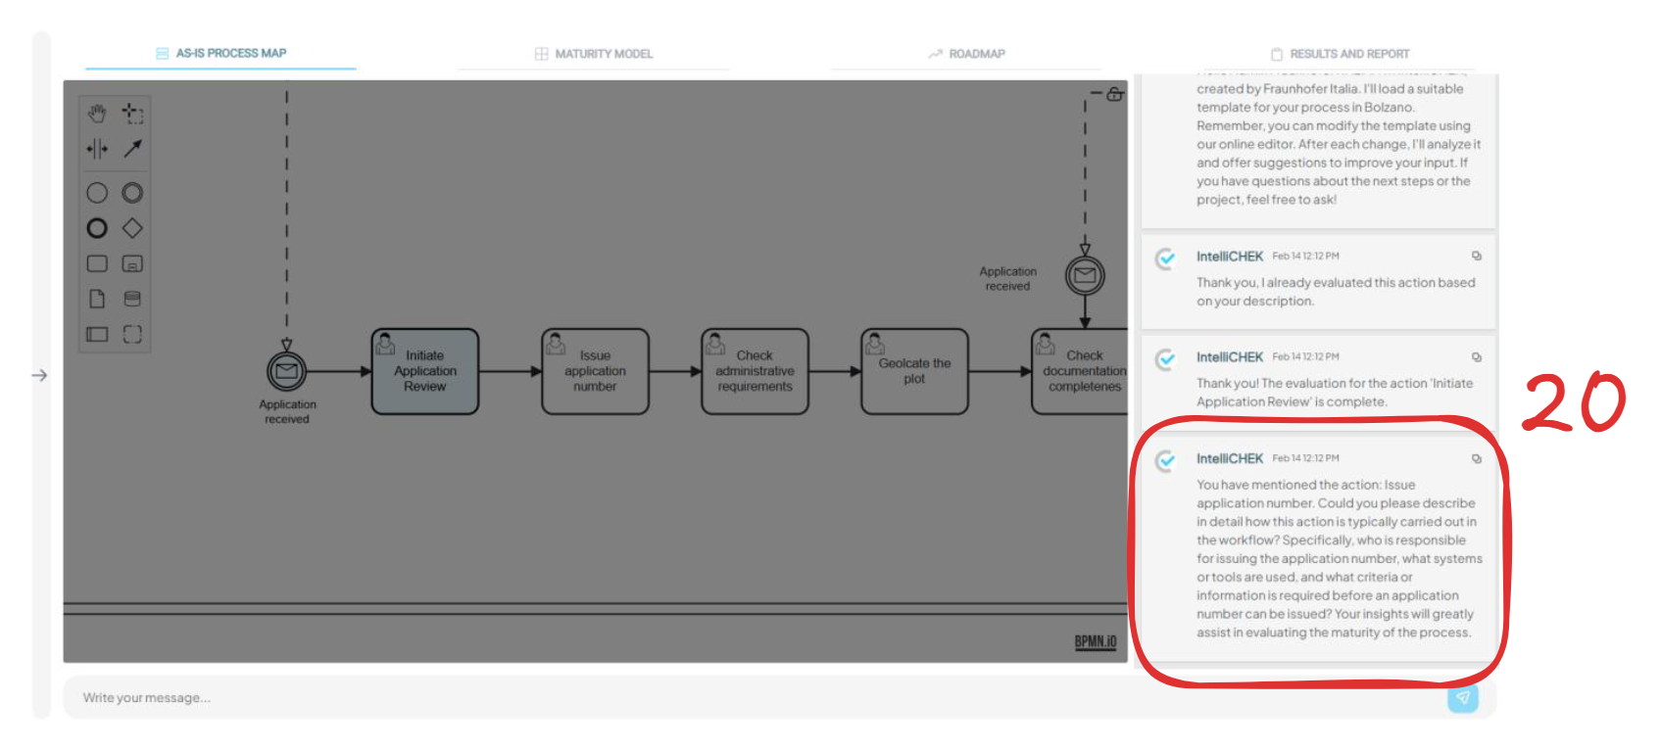Activate the global connect arrow tool
This screenshot has height=750, width=1660.
point(132,149)
